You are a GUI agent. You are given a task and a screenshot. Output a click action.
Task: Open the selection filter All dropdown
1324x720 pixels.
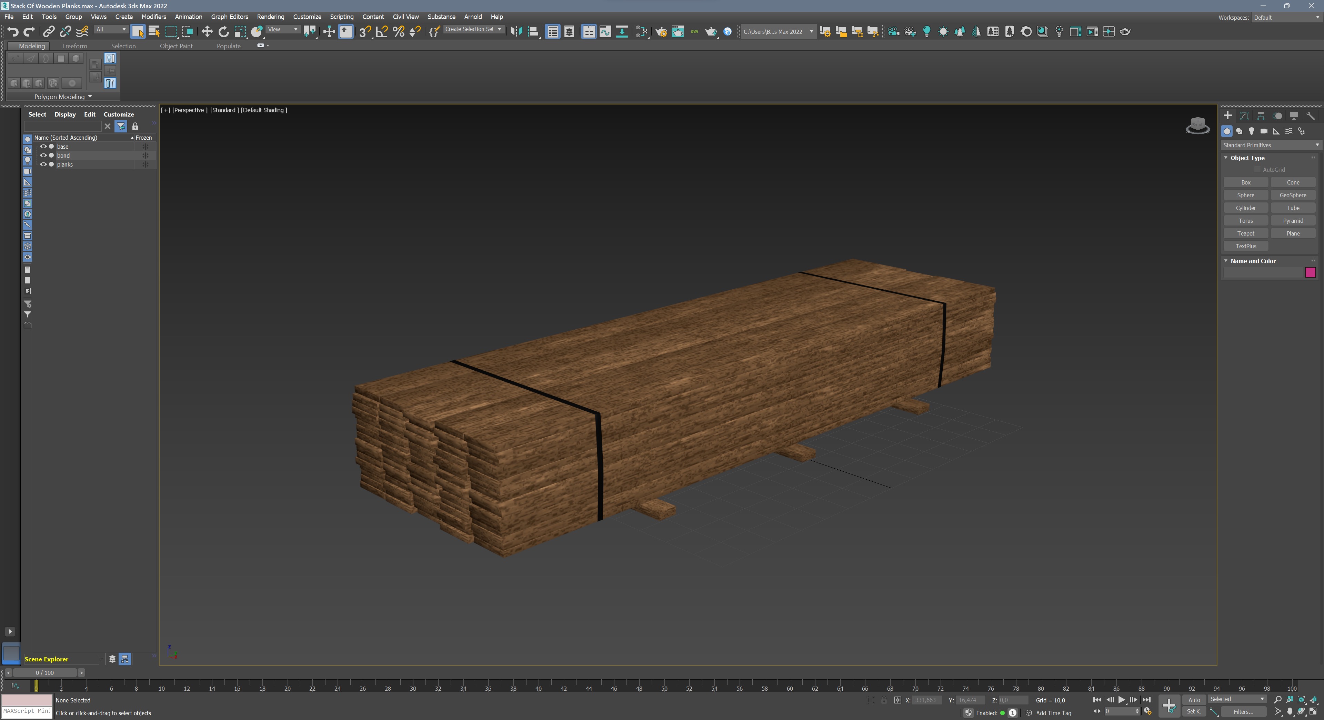[x=111, y=29]
